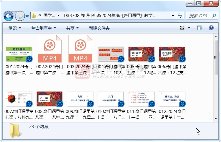This screenshot has width=221, height=142.
Task: Refresh the folder view
Action: coord(180,16)
